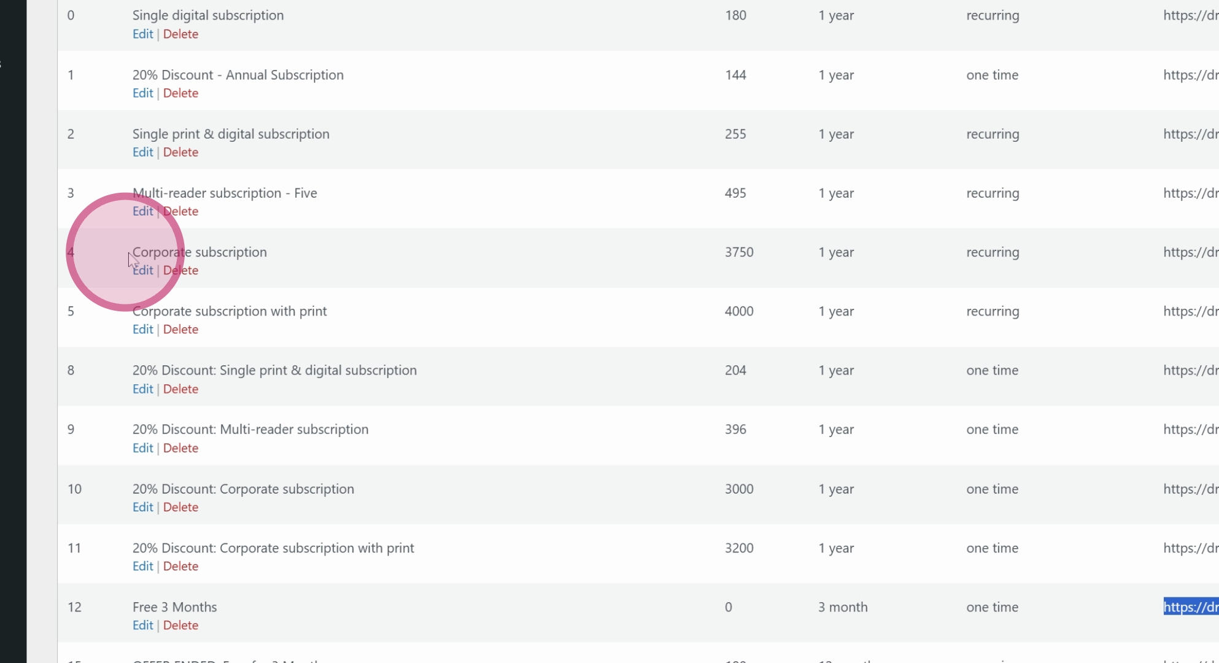Edit the 20% Discount - Annual Subscription
The width and height of the screenshot is (1219, 663).
[142, 93]
